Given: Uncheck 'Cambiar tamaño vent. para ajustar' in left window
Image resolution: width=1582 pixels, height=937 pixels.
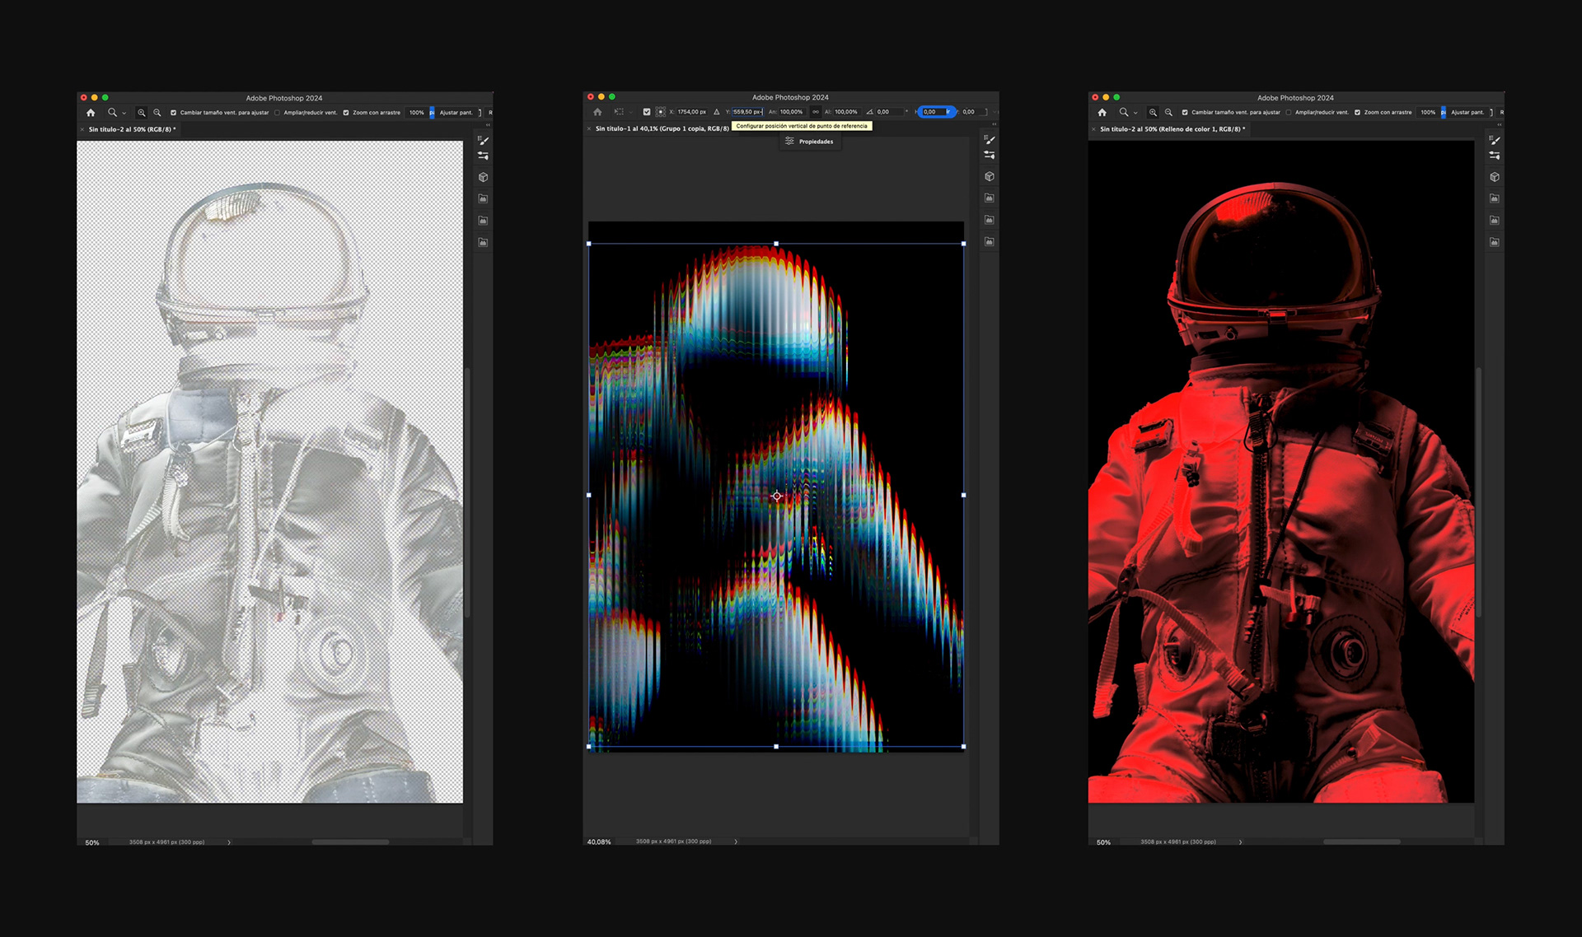Looking at the screenshot, I should click(173, 113).
